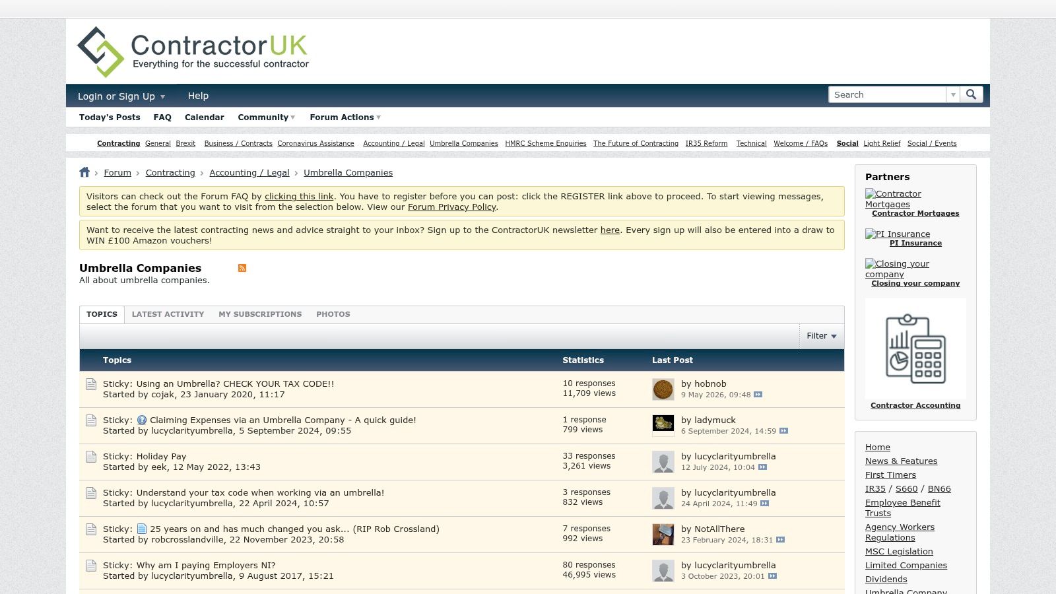Go to last post by ladymuck arrow icon
This screenshot has width=1056, height=594.
[x=783, y=431]
